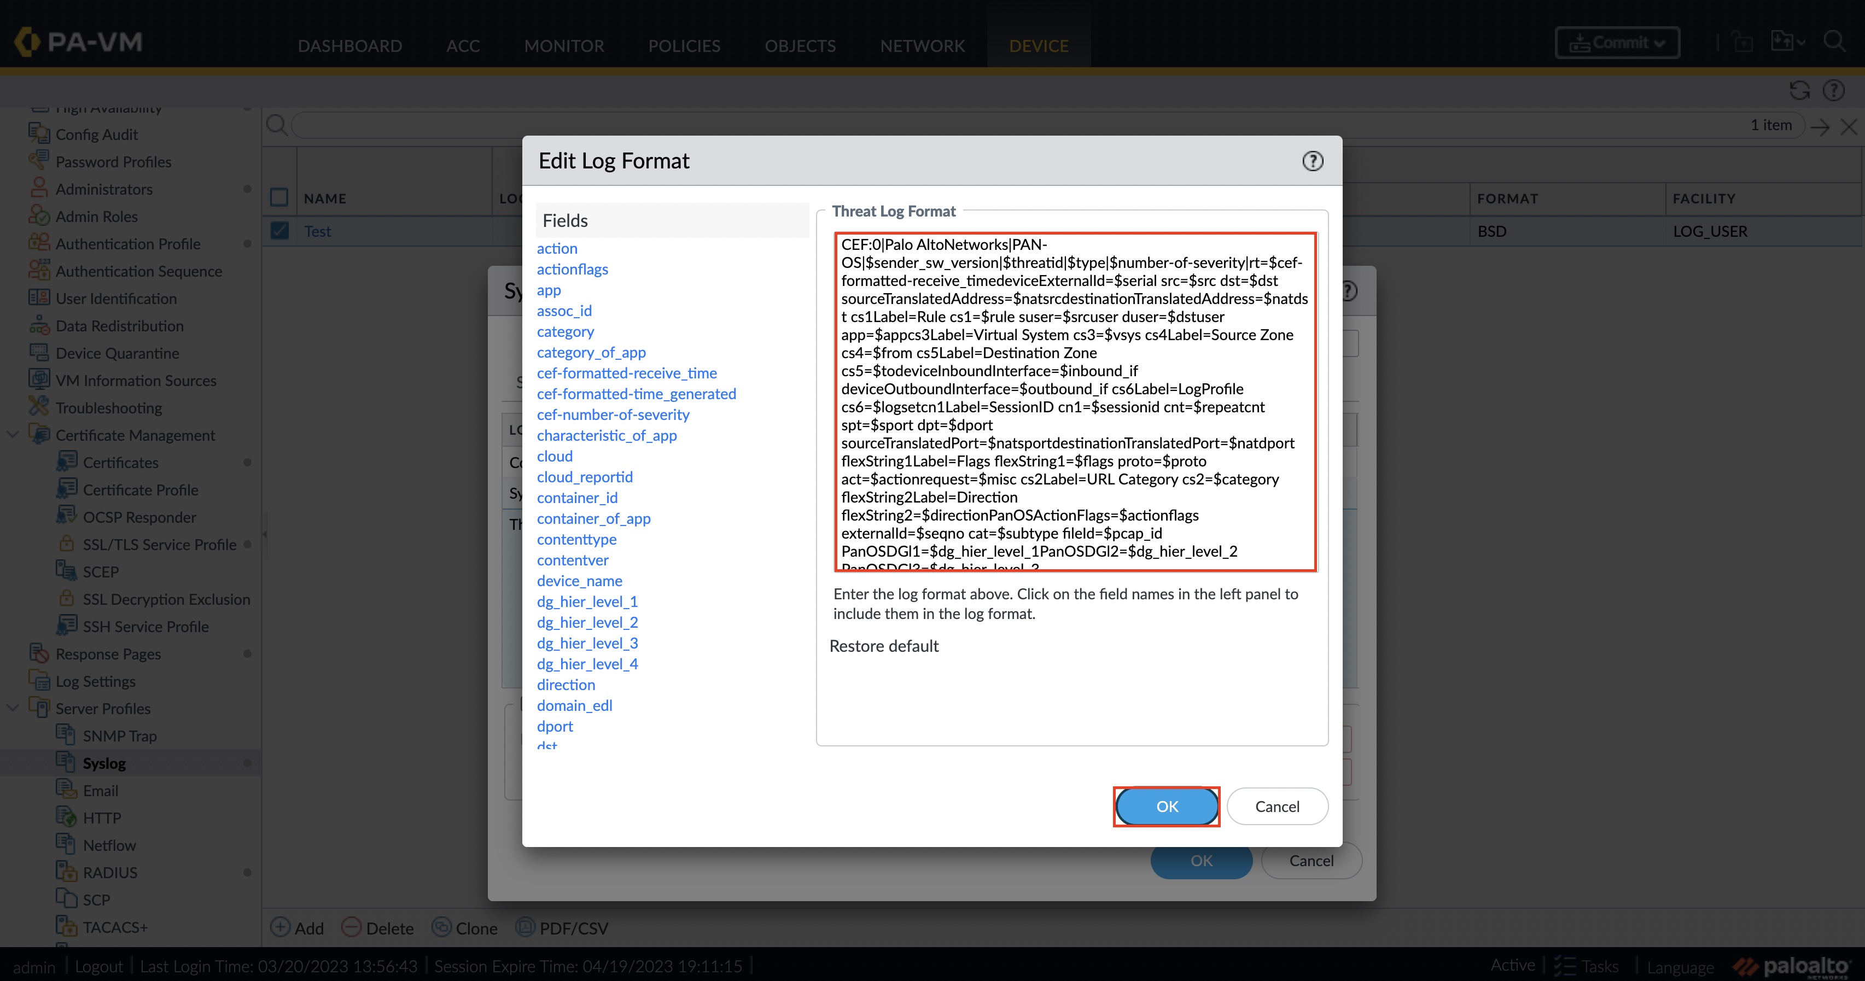Image resolution: width=1865 pixels, height=981 pixels.
Task: Click the PDF/CSV export icon
Action: point(525,927)
